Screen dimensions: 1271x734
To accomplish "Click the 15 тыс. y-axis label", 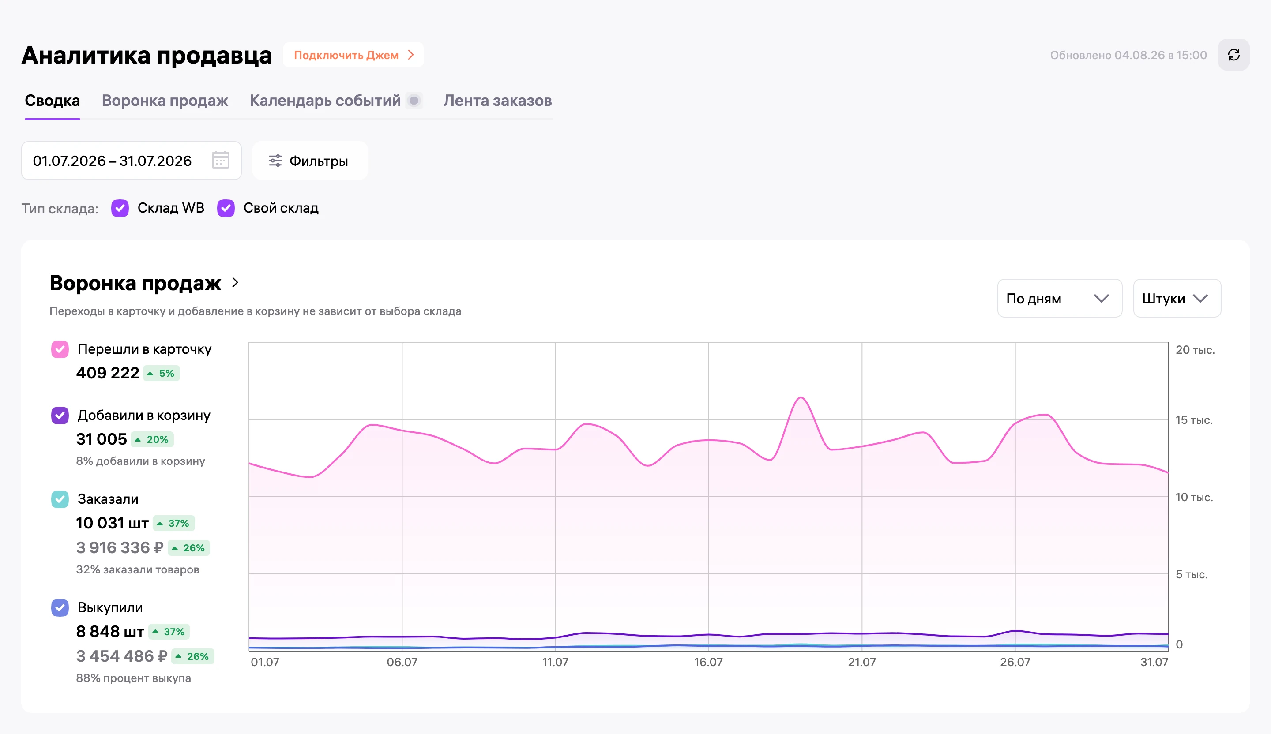I will (x=1194, y=420).
